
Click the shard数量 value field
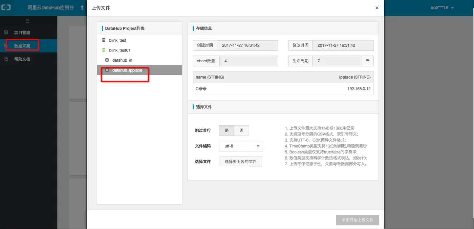[x=249, y=61]
